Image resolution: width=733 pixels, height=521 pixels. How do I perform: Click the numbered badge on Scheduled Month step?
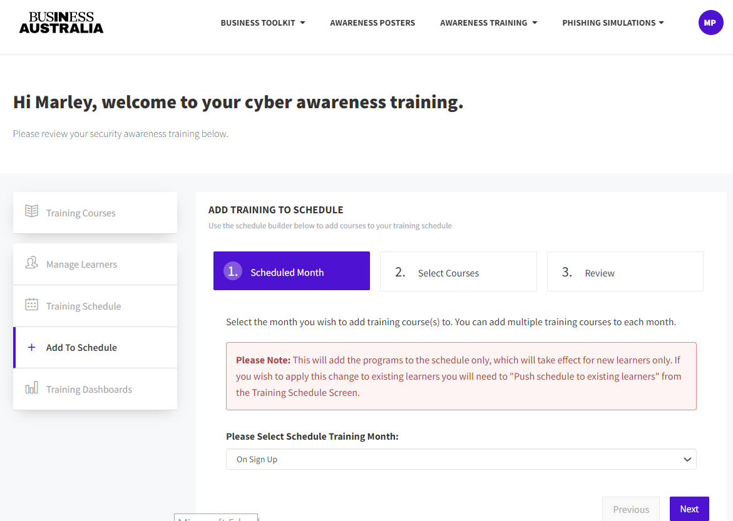(x=231, y=271)
